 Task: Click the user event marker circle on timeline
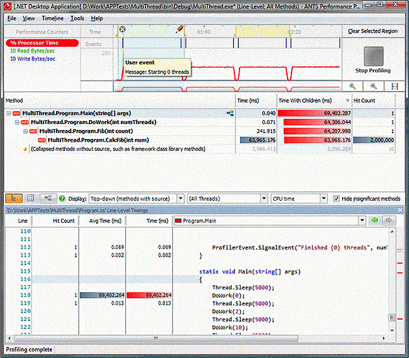point(122,29)
